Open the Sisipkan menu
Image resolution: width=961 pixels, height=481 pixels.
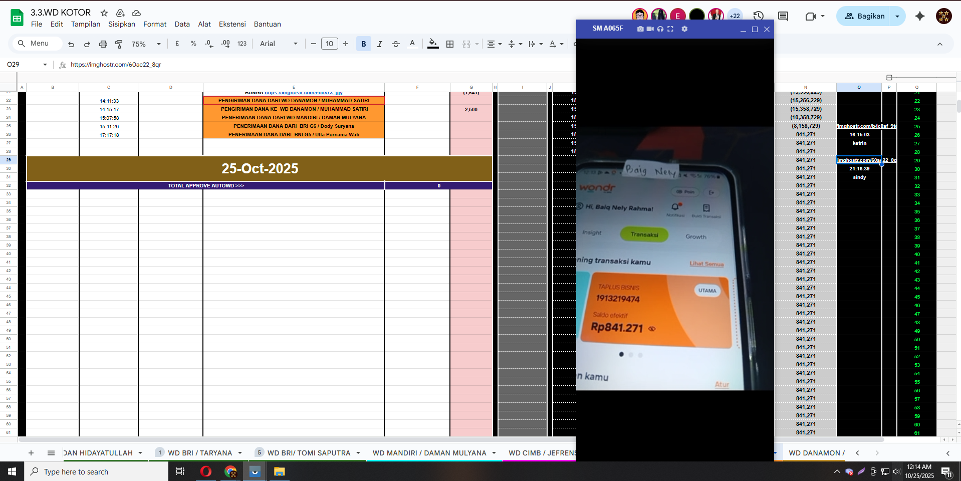pyautogui.click(x=122, y=24)
